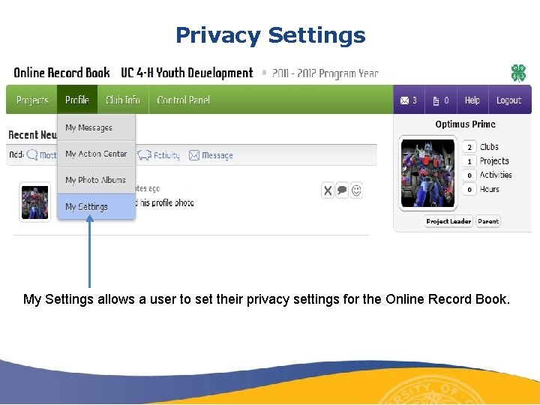
Task: Open the documents icon showing 0
Action: pyautogui.click(x=441, y=100)
